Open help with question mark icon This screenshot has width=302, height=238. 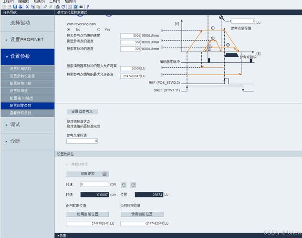(88, 7)
